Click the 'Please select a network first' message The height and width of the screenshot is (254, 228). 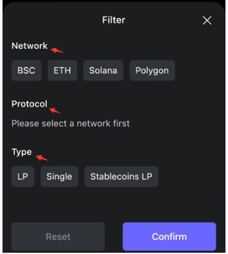click(71, 124)
